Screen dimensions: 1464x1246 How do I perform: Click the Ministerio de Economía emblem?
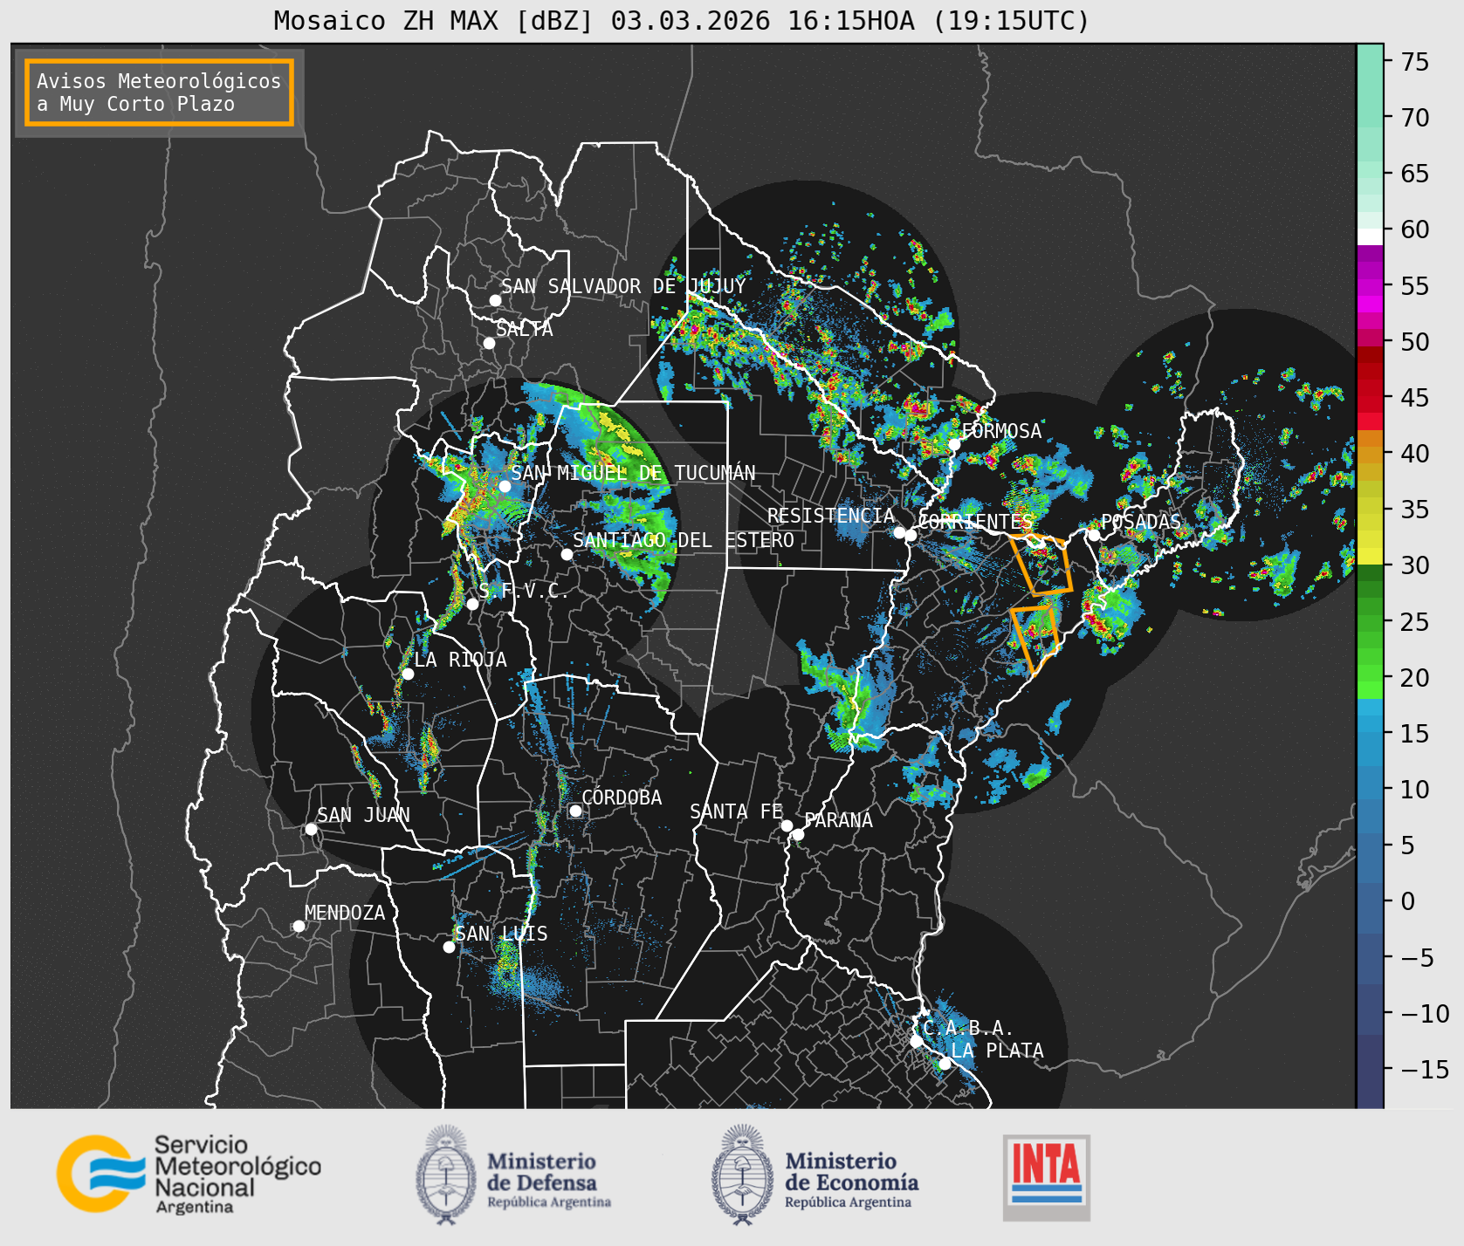click(743, 1174)
